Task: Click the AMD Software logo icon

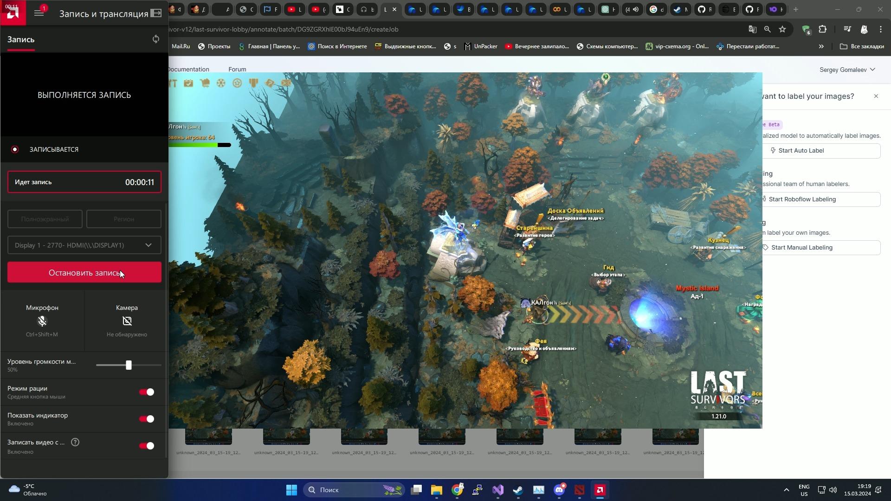Action: point(13,13)
